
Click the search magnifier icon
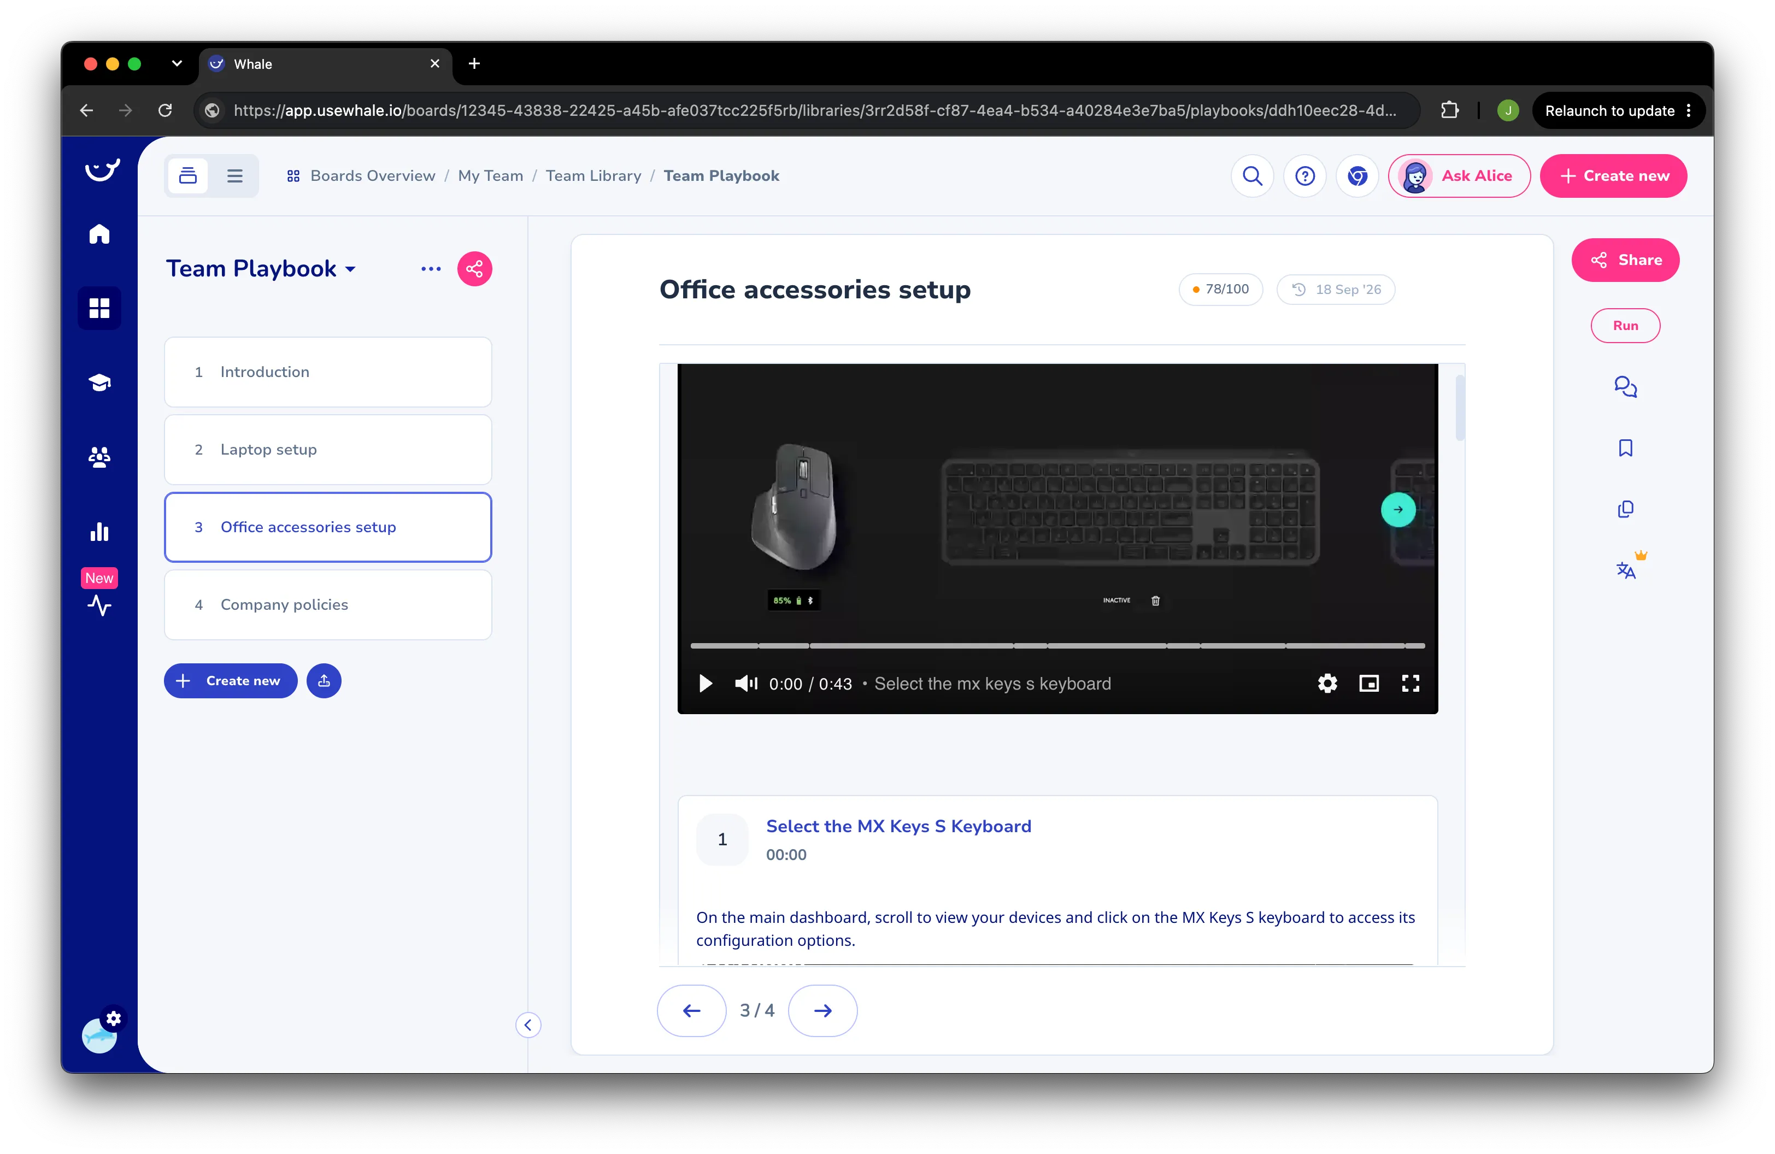pyautogui.click(x=1252, y=176)
